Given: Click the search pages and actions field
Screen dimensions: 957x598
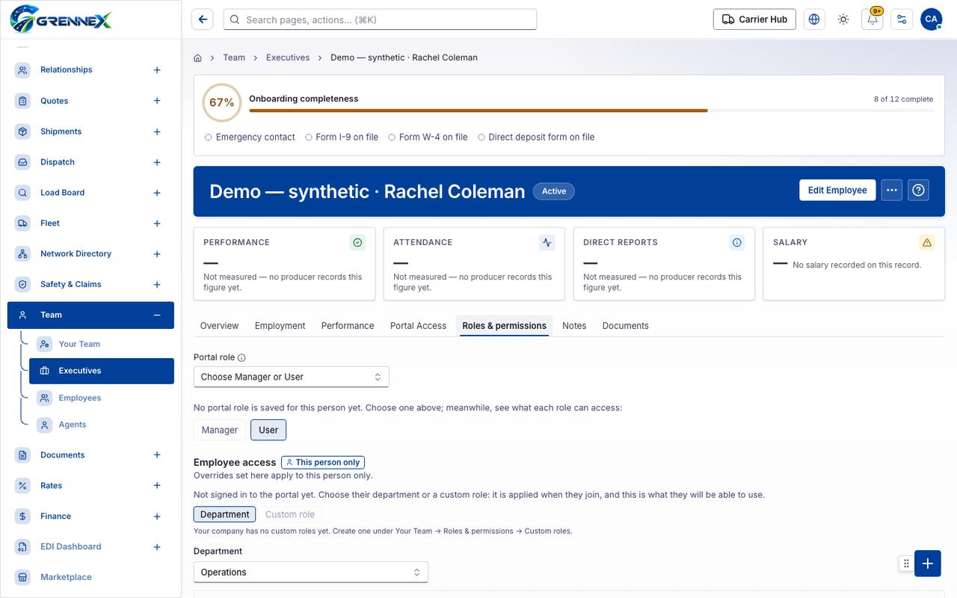Looking at the screenshot, I should tap(380, 19).
